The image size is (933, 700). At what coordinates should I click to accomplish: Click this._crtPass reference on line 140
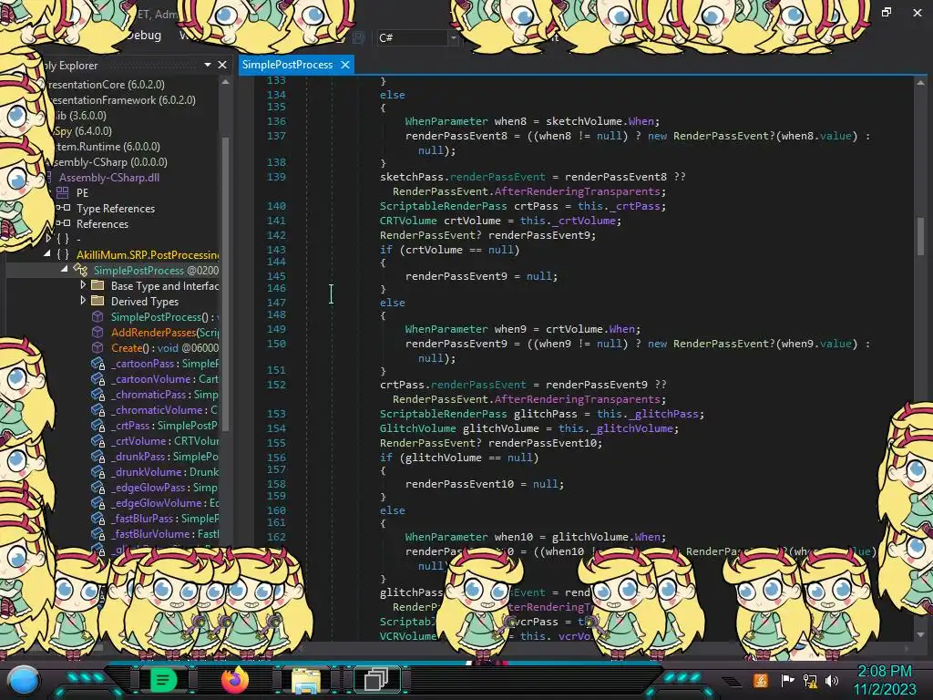pyautogui.click(x=619, y=206)
